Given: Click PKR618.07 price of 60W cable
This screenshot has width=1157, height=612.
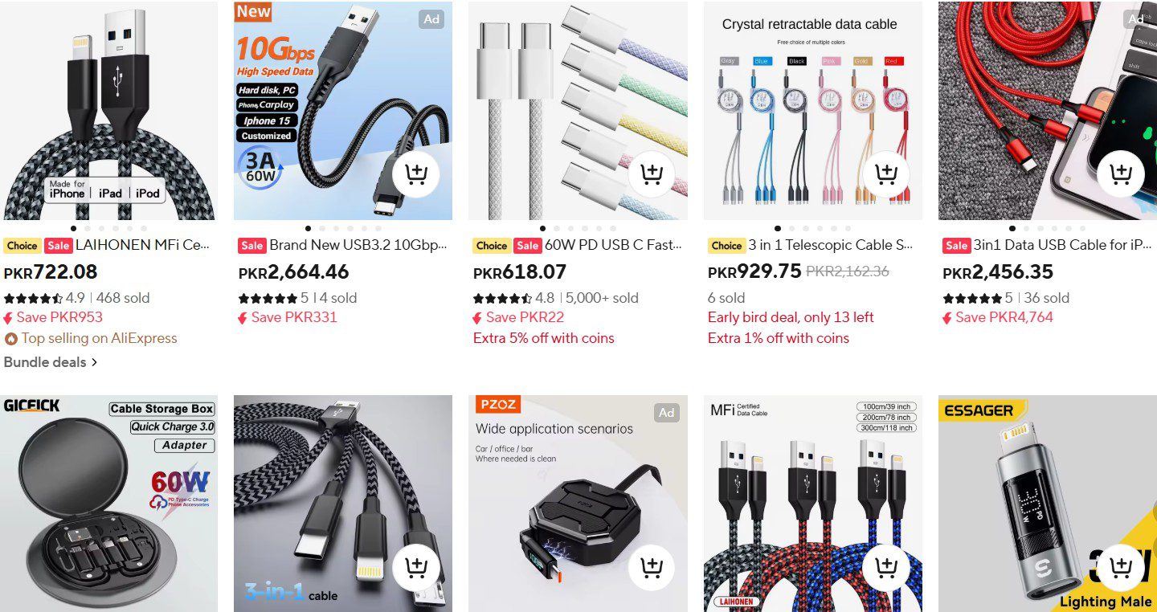Looking at the screenshot, I should 520,272.
